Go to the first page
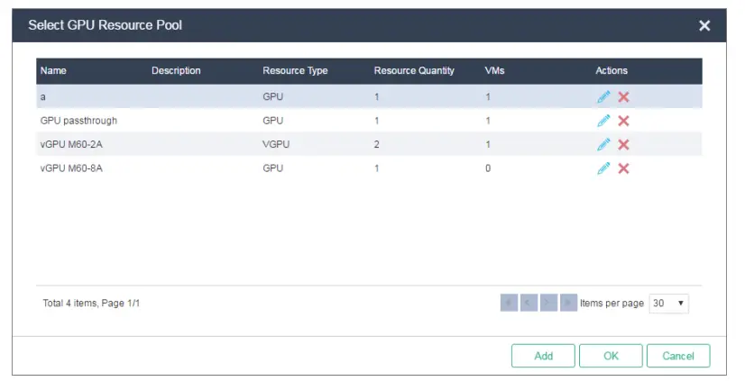 pyautogui.click(x=509, y=303)
